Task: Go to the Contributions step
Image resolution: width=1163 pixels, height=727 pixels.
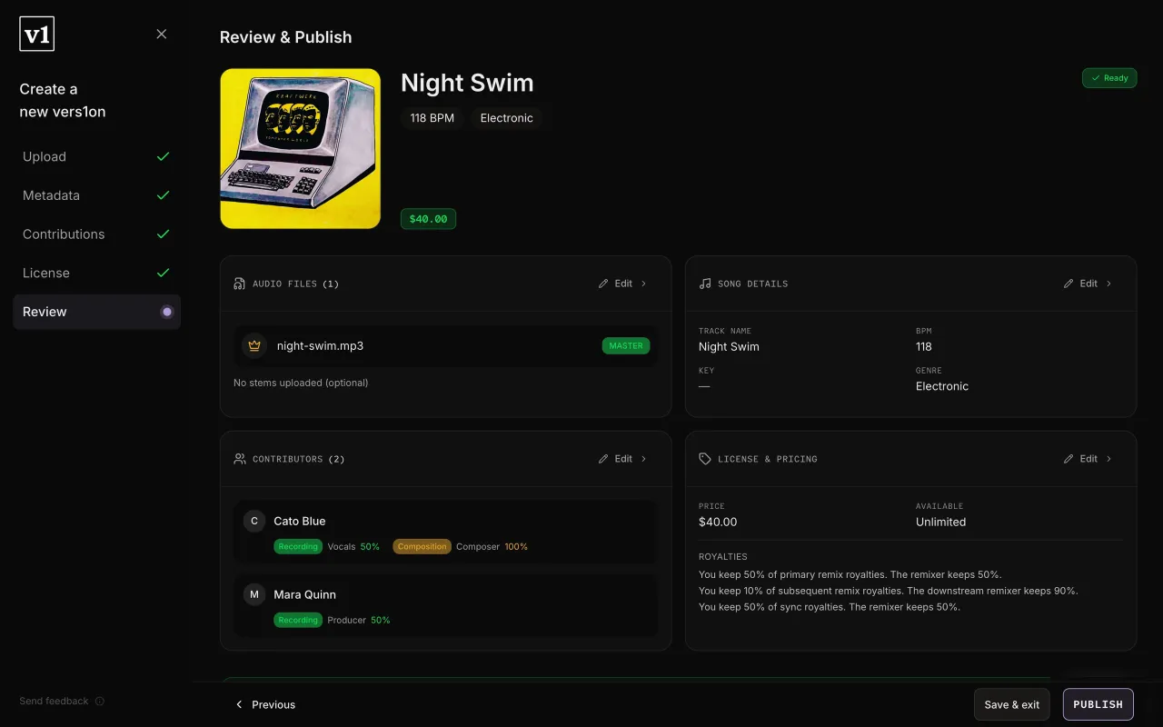Action: coord(96,234)
